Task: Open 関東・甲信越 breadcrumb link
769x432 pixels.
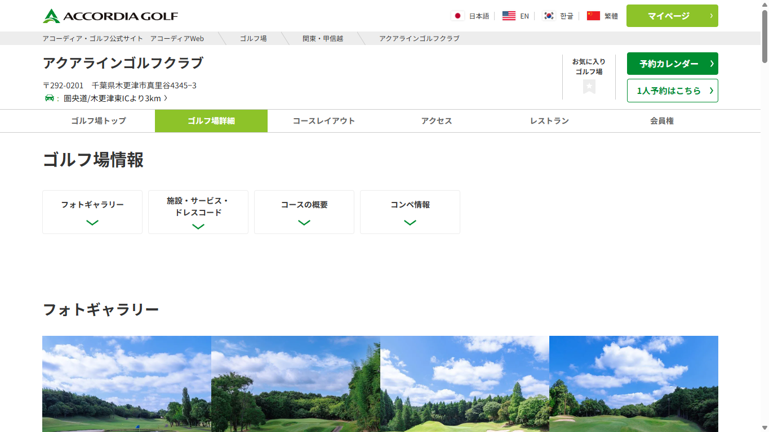Action: [323, 38]
